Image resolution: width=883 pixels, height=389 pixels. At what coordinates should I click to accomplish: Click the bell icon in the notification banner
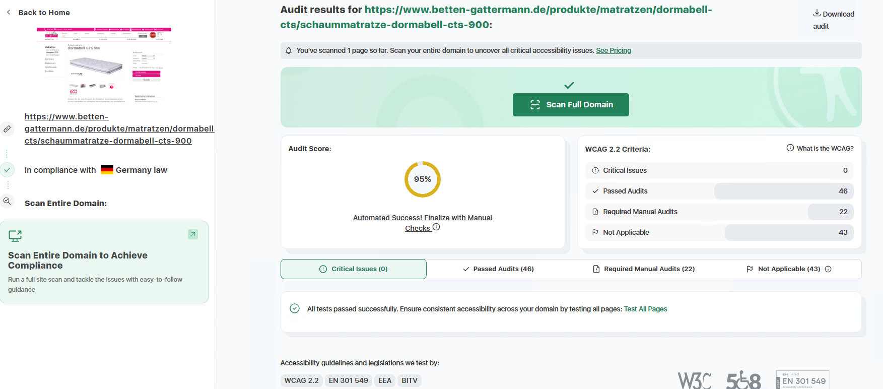point(289,50)
